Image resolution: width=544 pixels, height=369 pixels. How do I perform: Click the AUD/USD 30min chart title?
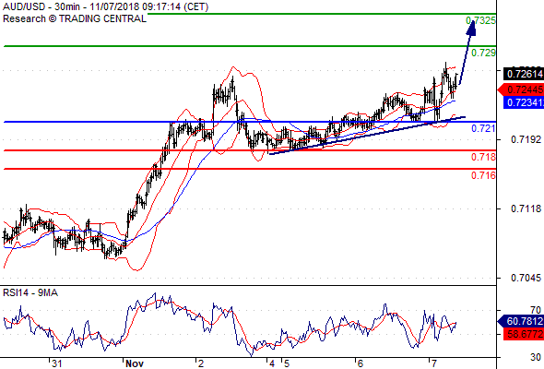click(x=105, y=6)
